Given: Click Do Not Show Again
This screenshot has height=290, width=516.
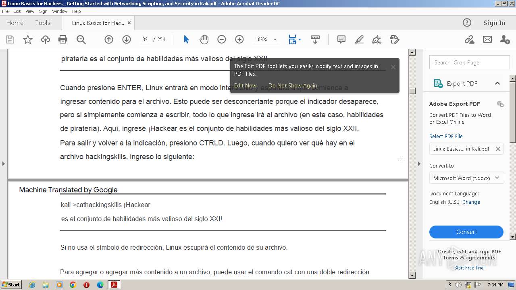Looking at the screenshot, I should (293, 85).
